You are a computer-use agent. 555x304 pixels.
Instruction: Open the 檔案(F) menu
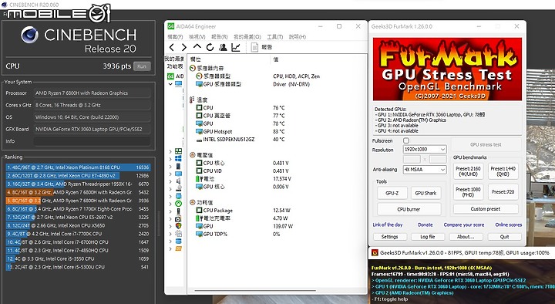pyautogui.click(x=175, y=36)
